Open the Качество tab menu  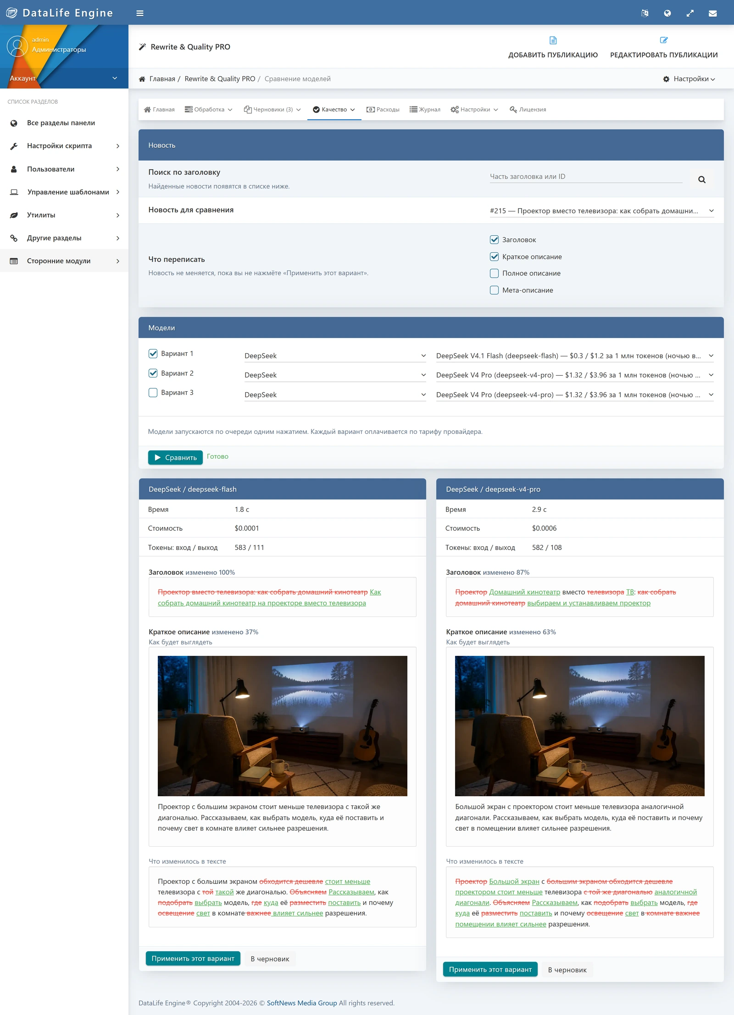(334, 110)
